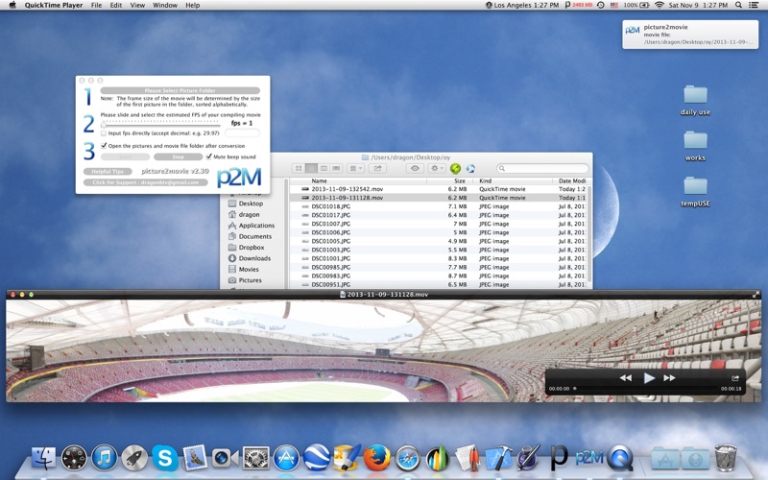
Task: Switch Finder to Cover Flow view
Action: point(336,169)
